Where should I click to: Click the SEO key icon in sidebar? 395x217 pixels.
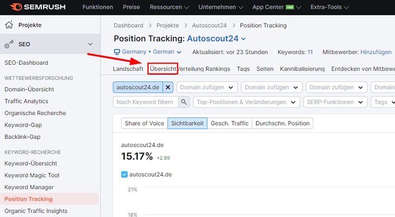[x=9, y=44]
